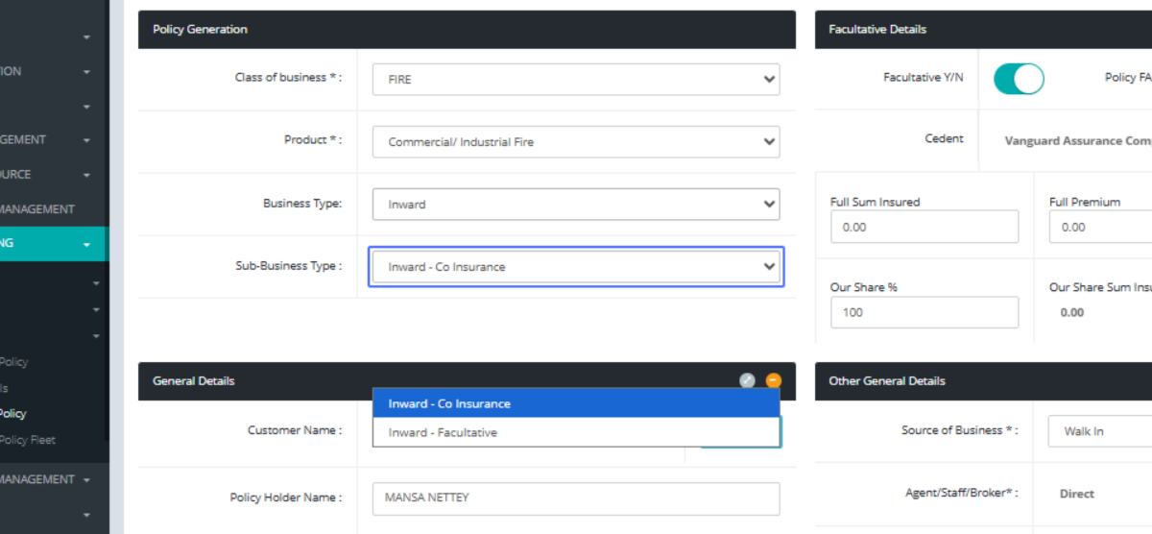The width and height of the screenshot is (1152, 534).
Task: Select the "Inward - Co Insurance" list option
Action: click(576, 403)
